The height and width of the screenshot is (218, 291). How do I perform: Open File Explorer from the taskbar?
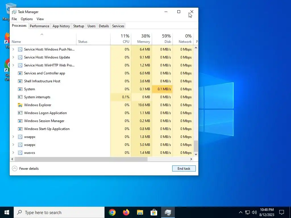[140, 212]
